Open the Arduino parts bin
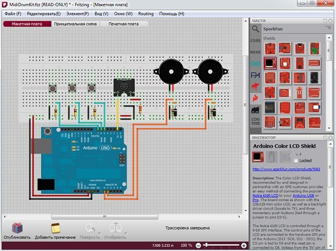Screen dimensions: 336x251 [255, 64]
